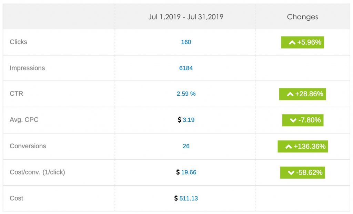353x214 pixels.
Task: Click the Cost/conv. (1/click) row label
Action: tap(37, 172)
